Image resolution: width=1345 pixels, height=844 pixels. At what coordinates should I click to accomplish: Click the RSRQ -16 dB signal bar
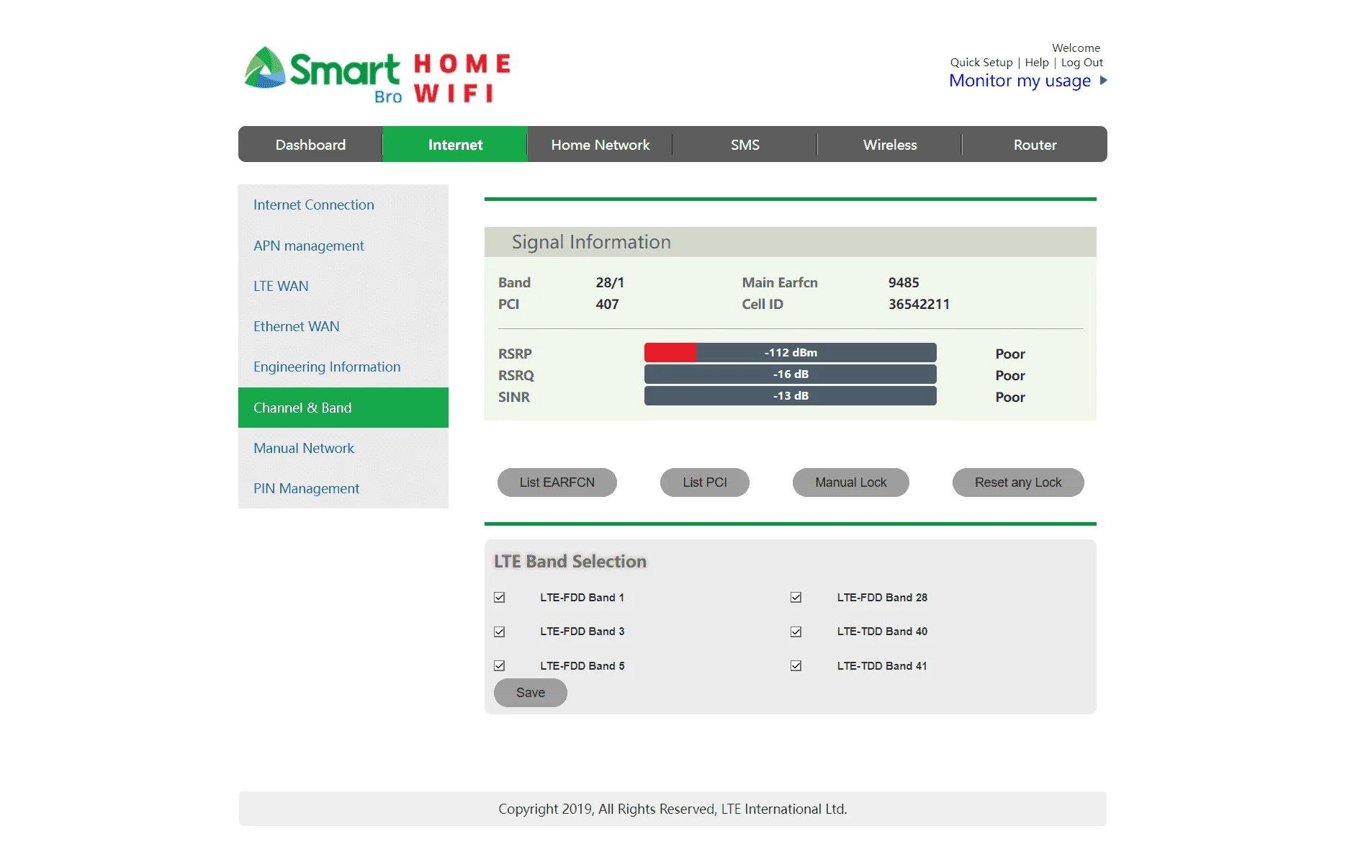pos(791,374)
